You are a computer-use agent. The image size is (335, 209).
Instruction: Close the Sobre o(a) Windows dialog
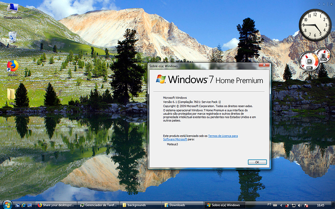click(x=264, y=65)
